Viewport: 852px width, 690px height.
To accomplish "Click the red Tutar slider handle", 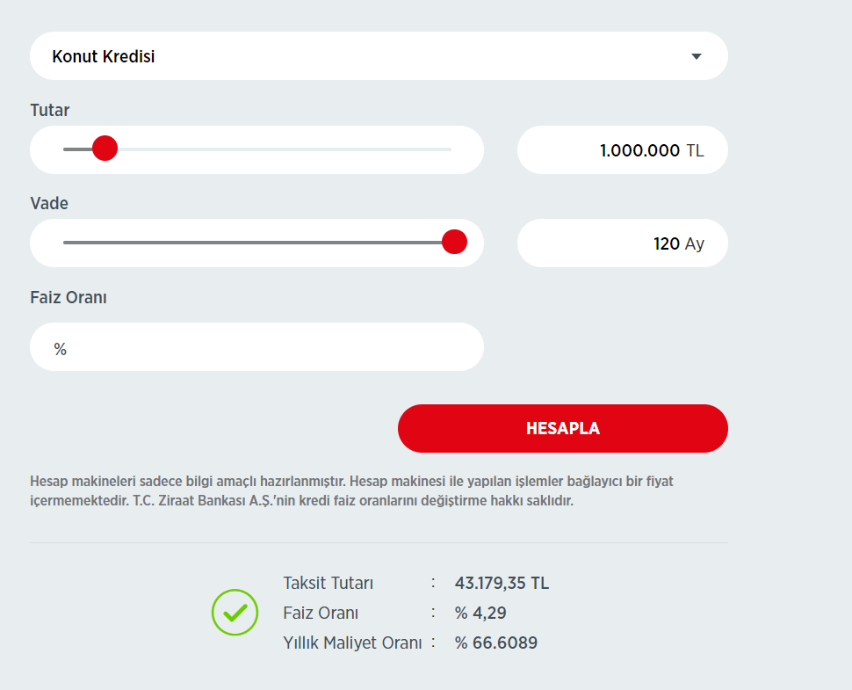I will (105, 149).
